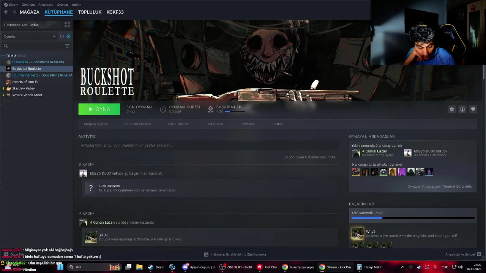This screenshot has width=486, height=273.
Task: Open the Puan Dükkânı link
Action: (178, 124)
